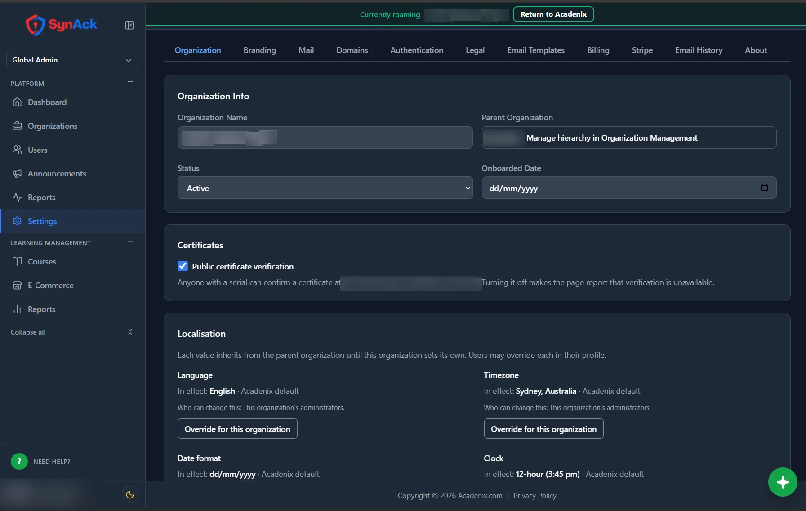Image resolution: width=806 pixels, height=511 pixels.
Task: Open Billing tab
Action: [x=598, y=50]
